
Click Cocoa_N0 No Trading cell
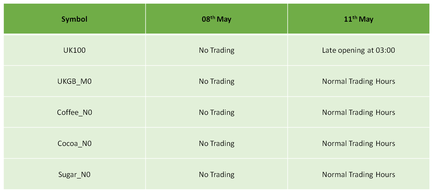[x=216, y=143]
